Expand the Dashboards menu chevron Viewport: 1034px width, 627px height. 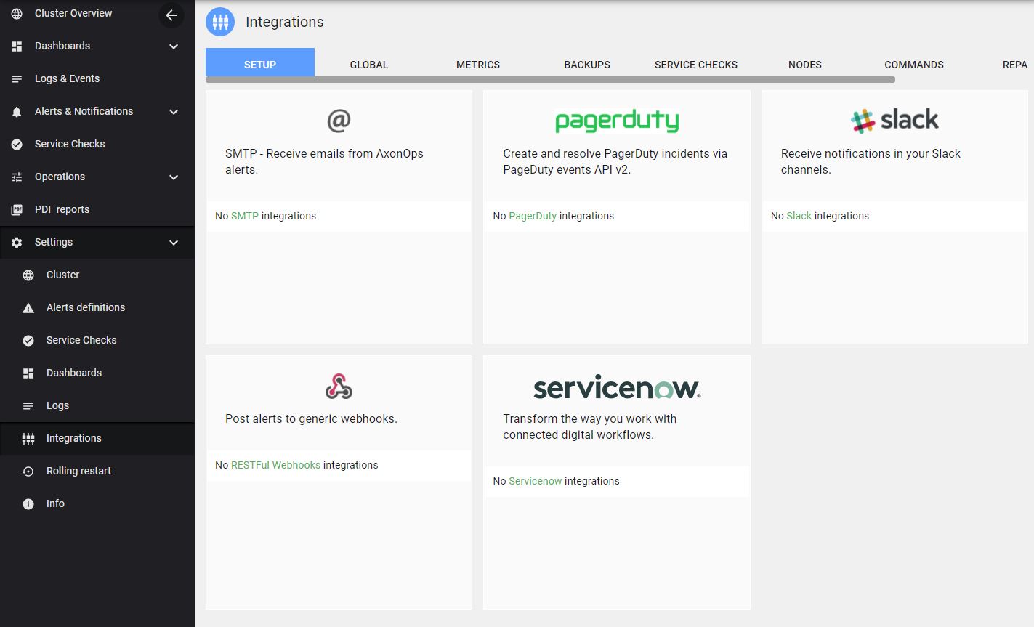click(174, 46)
